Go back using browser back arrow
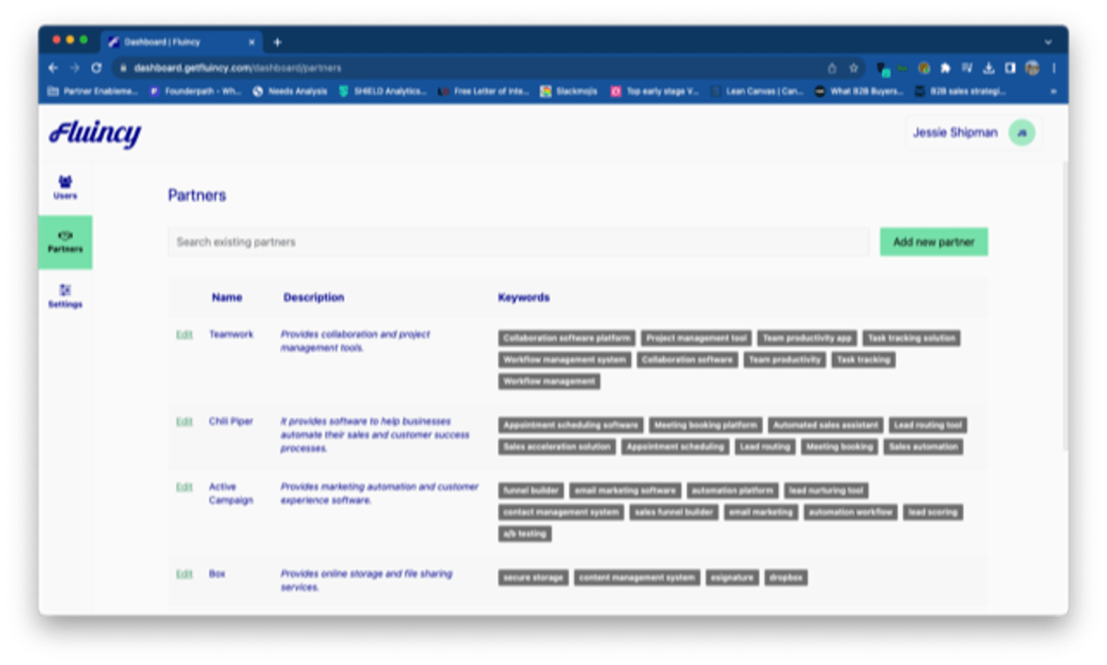Screen dimensions: 1107x665 pos(53,68)
